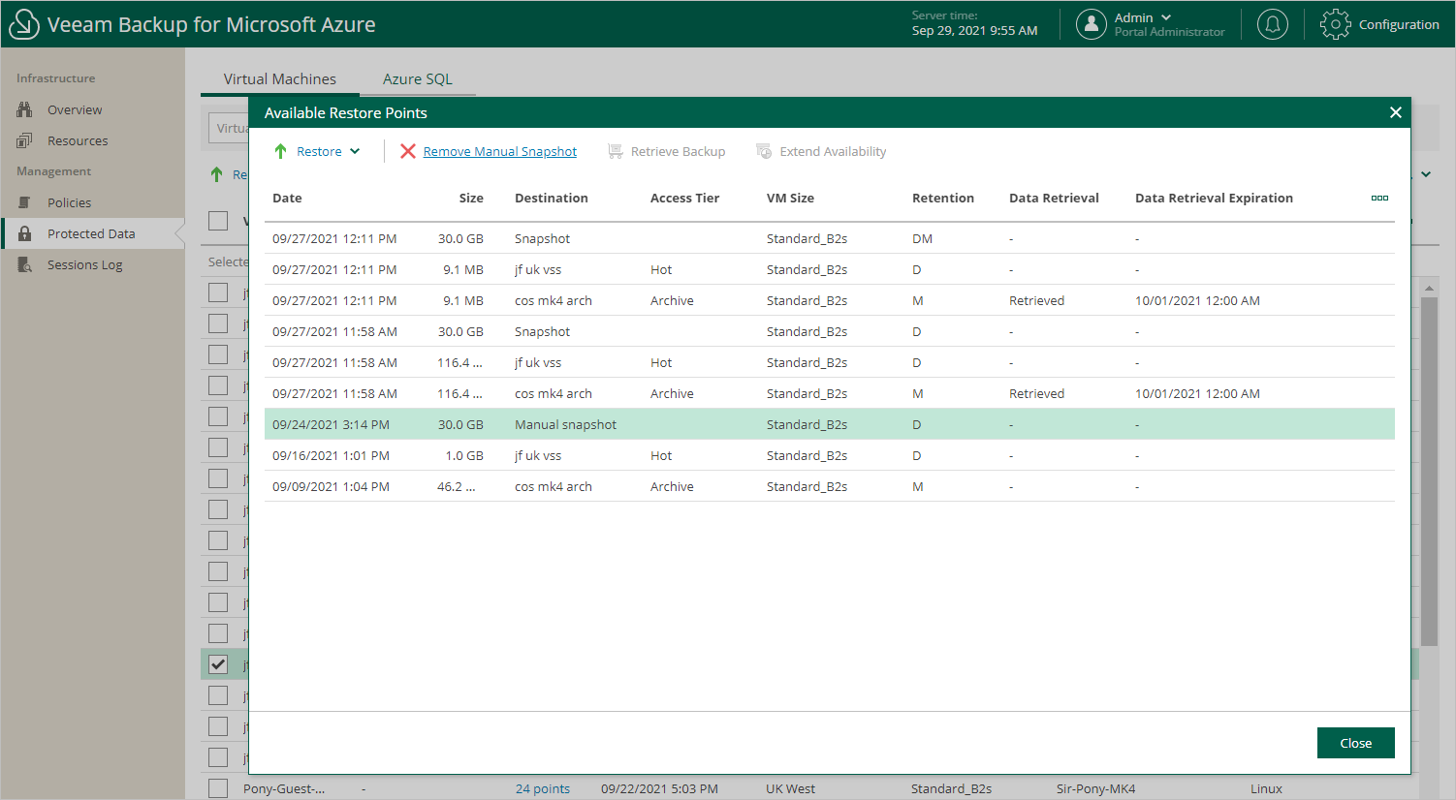This screenshot has width=1456, height=800.
Task: Expand the chevron at right edge behind dialog
Action: pyautogui.click(x=1426, y=174)
